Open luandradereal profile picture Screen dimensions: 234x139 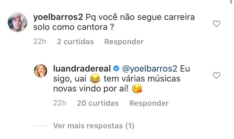[41, 71]
